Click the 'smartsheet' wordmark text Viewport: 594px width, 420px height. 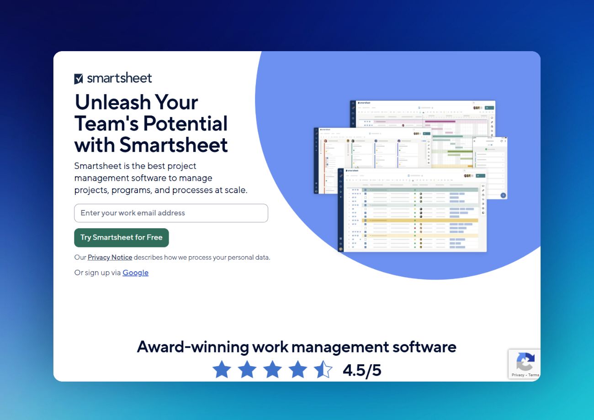(x=119, y=79)
